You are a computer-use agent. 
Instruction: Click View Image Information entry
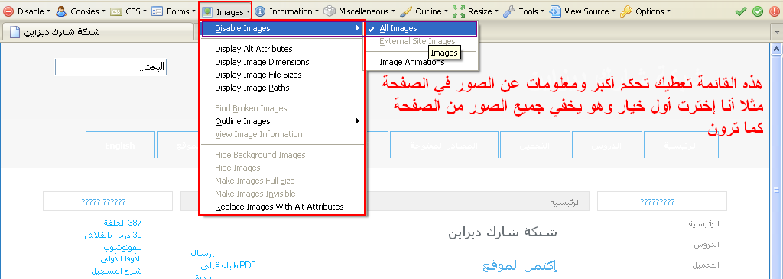pyautogui.click(x=282, y=134)
